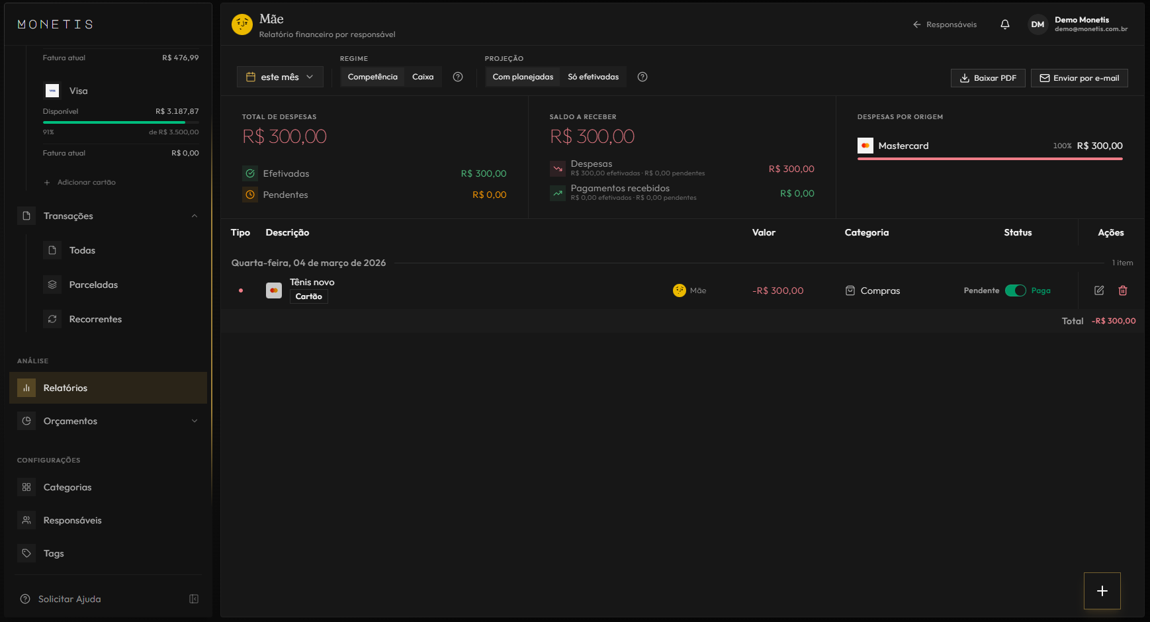This screenshot has height=622, width=1150.
Task: Click the edit icon for Tênis novo
Action: 1099,290
